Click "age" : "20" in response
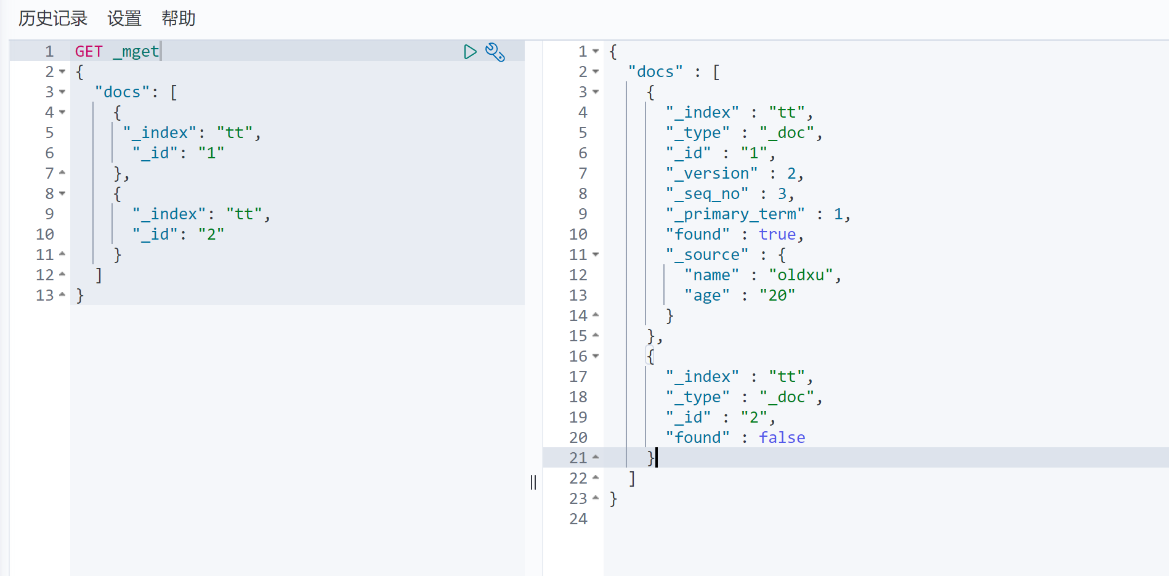Image resolution: width=1169 pixels, height=576 pixels. point(740,296)
